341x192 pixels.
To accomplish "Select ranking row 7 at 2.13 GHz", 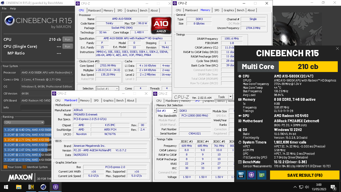I will coord(27,160).
